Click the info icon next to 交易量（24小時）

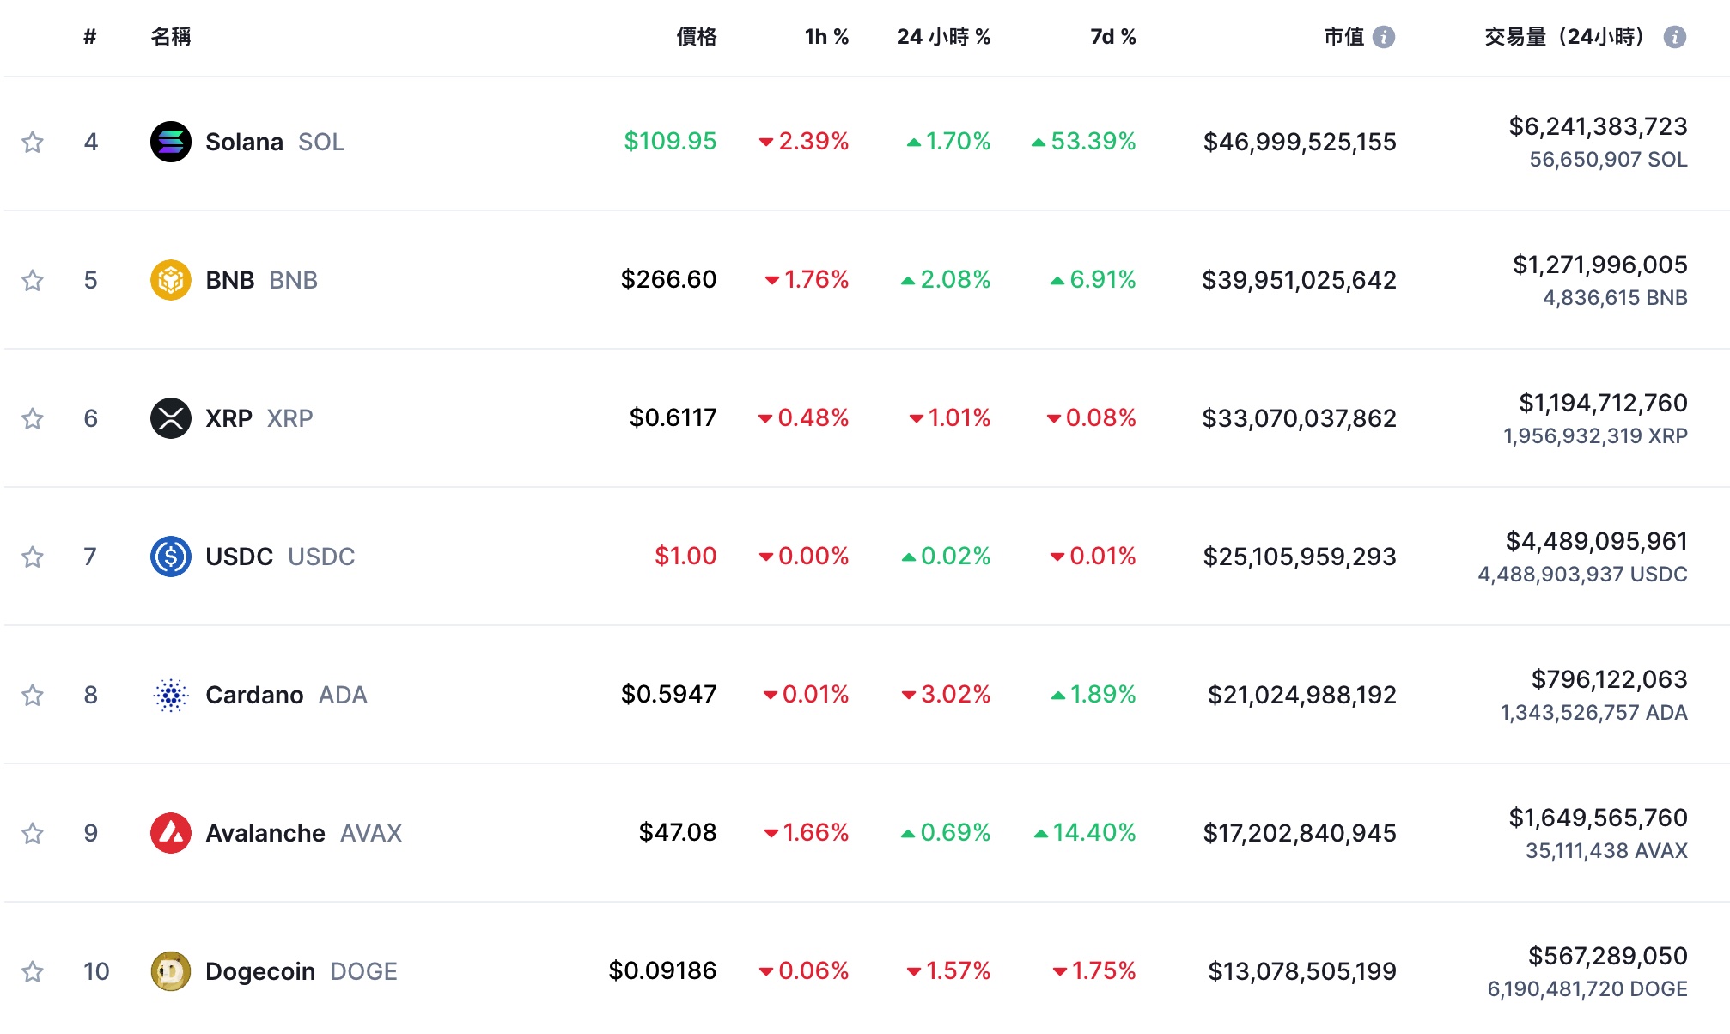(x=1675, y=37)
